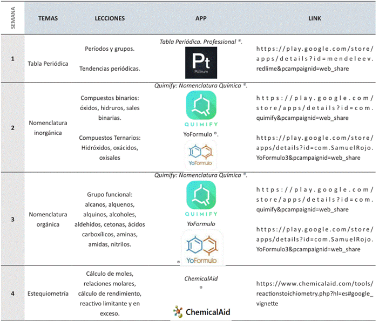Click the LINK column header

click(x=315, y=18)
